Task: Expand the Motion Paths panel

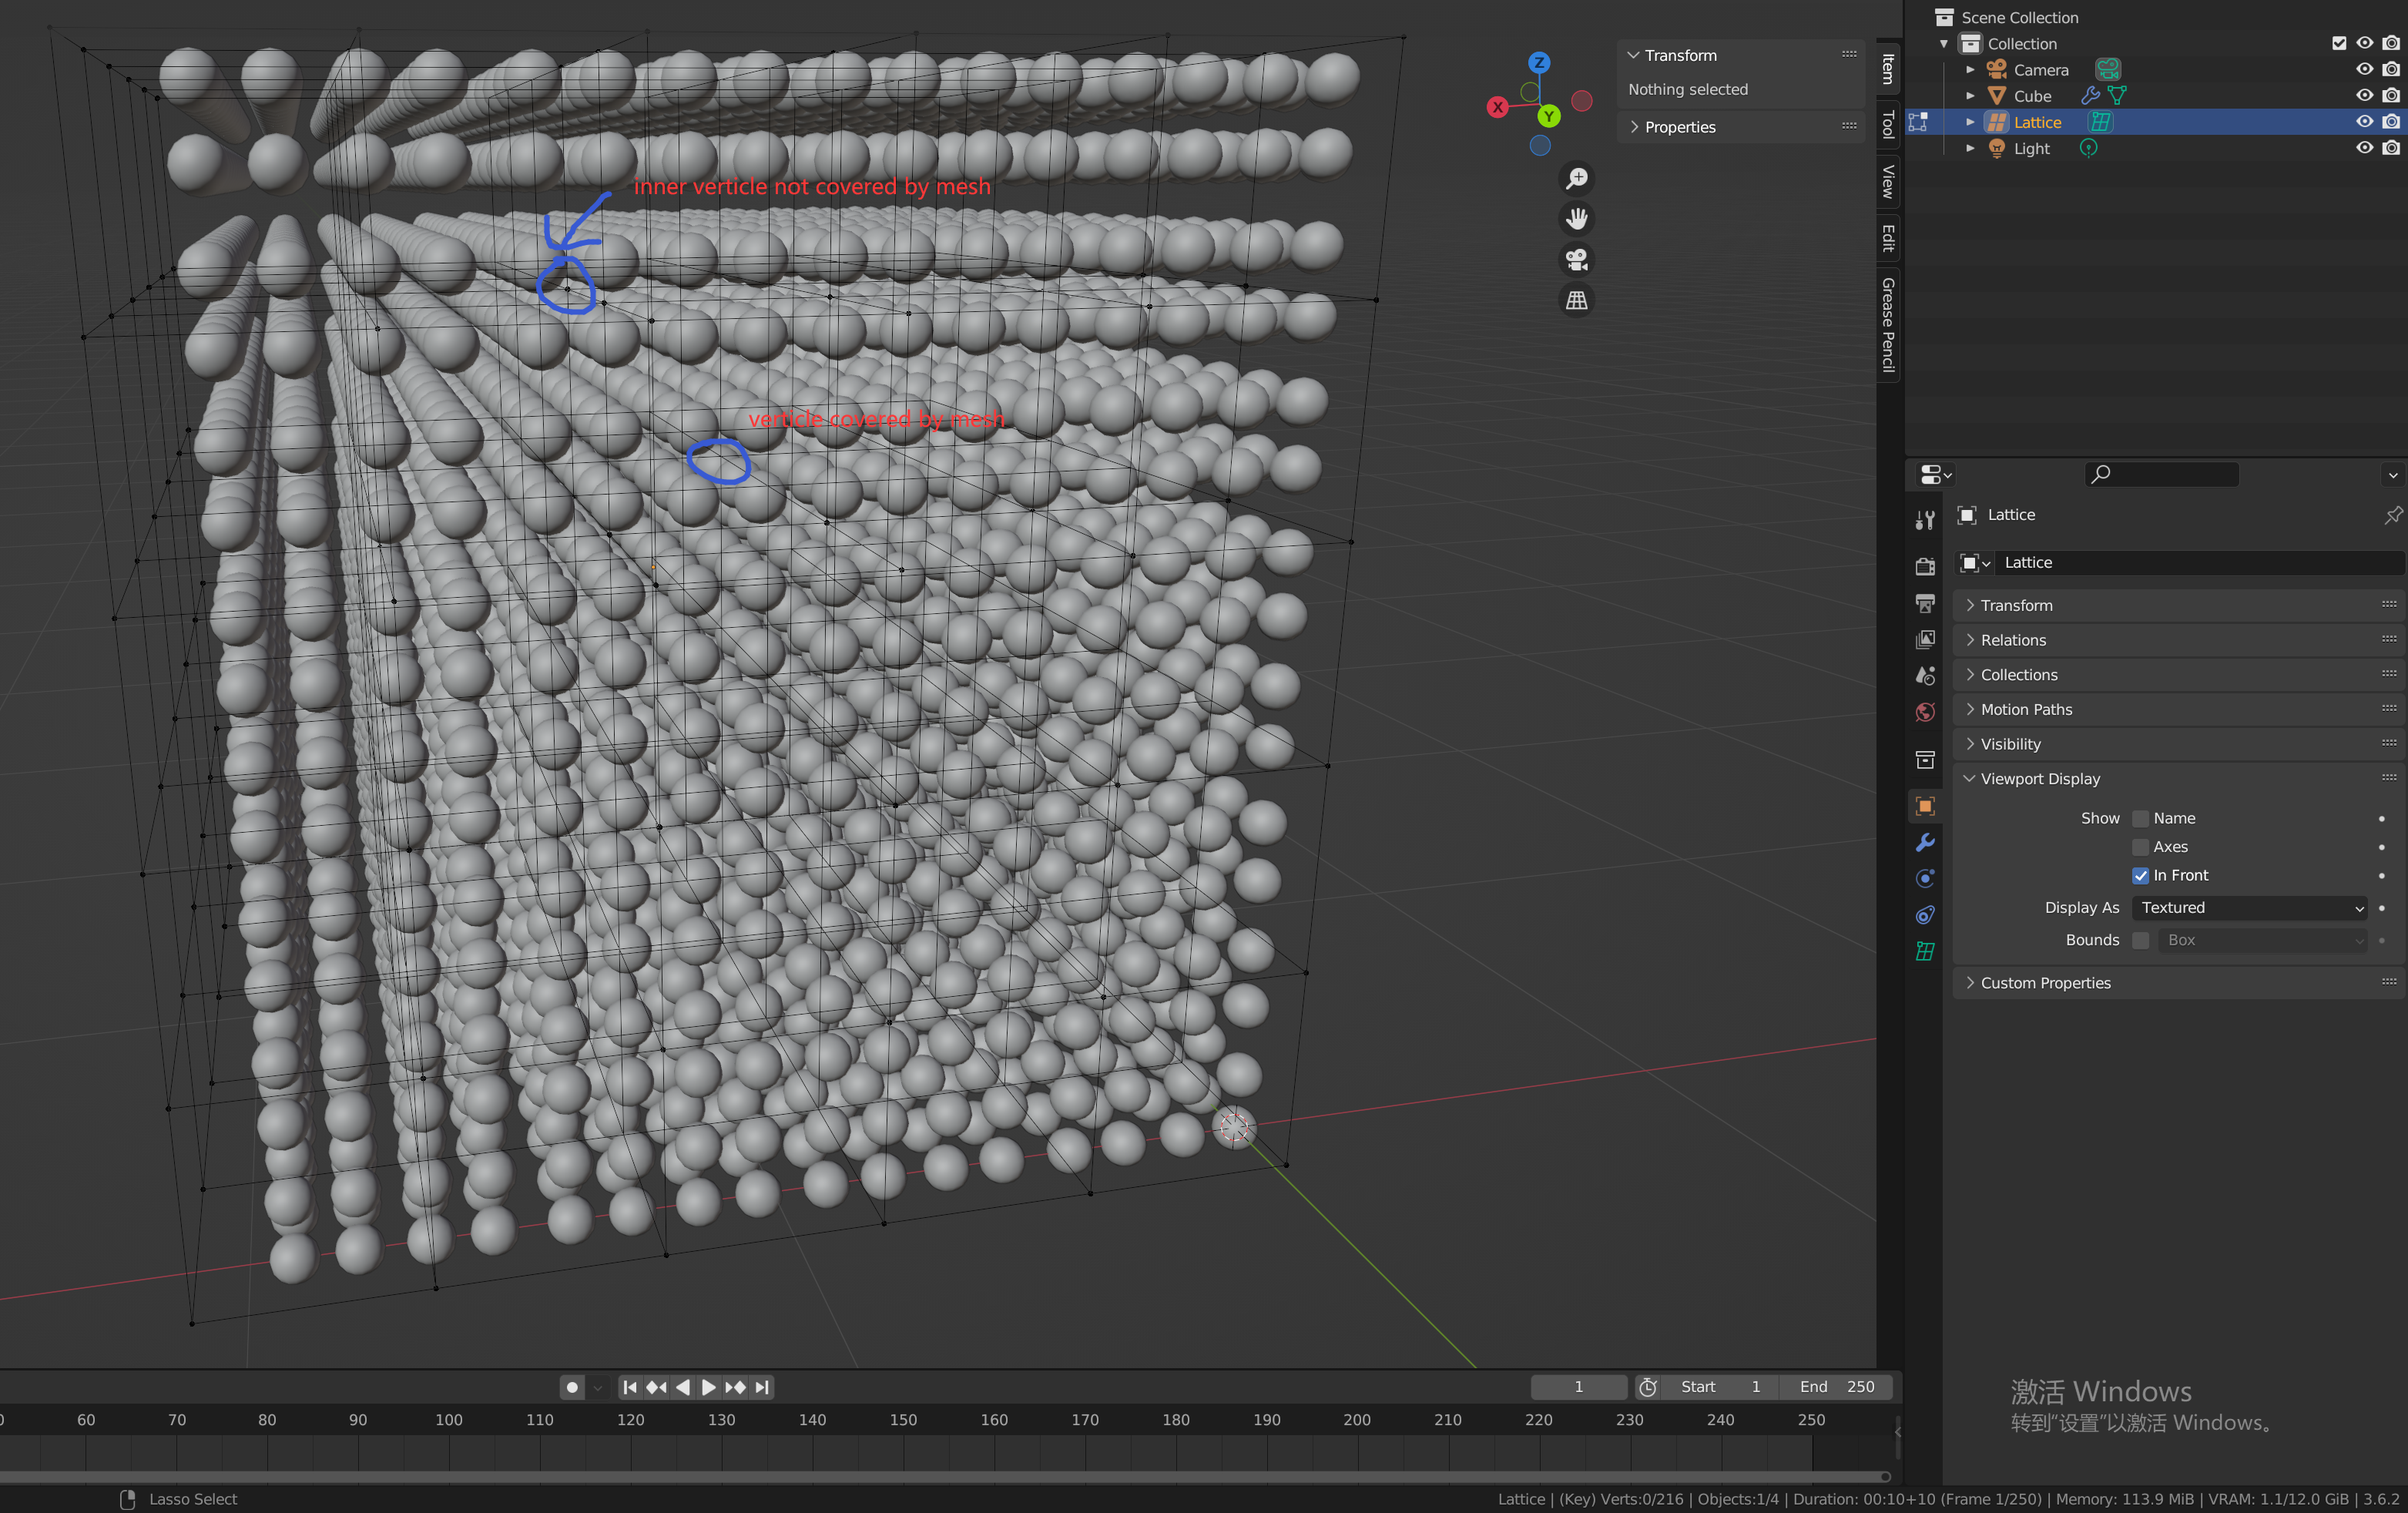Action: point(2026,709)
